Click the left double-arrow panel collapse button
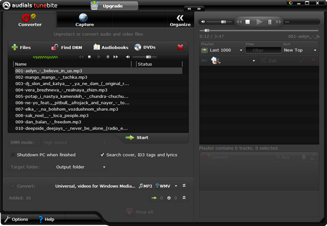The width and height of the screenshot is (327, 226). (x=189, y=9)
